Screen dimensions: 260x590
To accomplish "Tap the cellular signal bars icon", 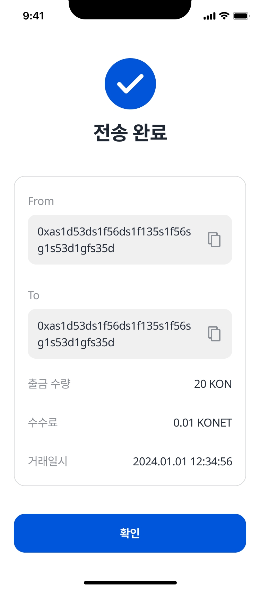I will 209,16.
